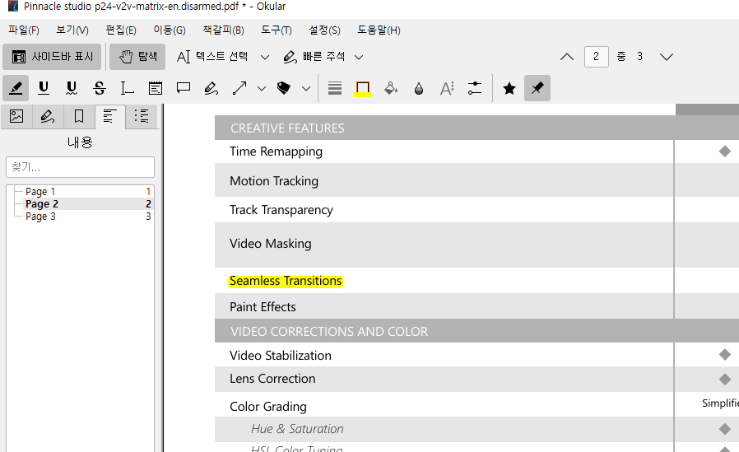Open the Edit menu
The height and width of the screenshot is (452, 739).
(x=121, y=30)
